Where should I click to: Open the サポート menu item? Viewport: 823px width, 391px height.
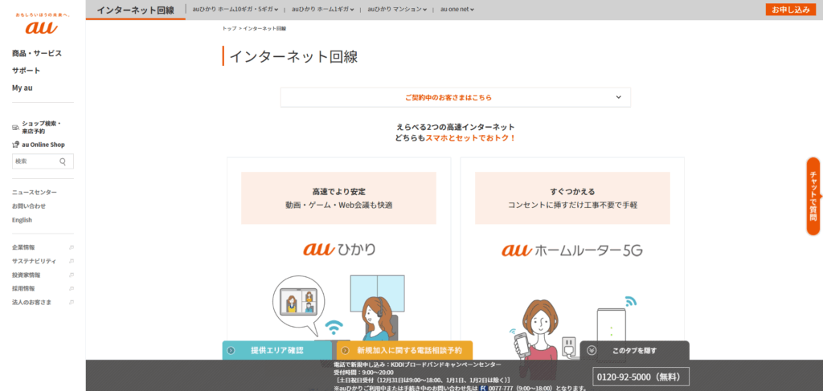click(x=26, y=71)
